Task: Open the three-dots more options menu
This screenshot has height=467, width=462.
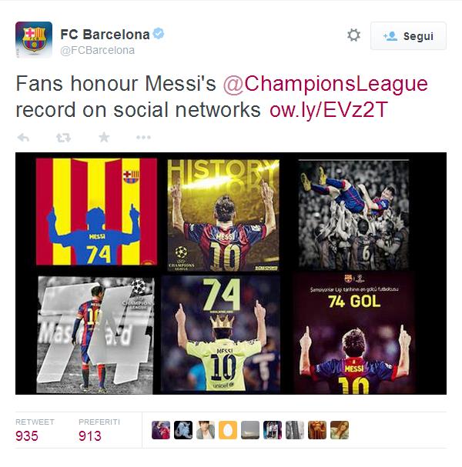Action: [x=143, y=137]
